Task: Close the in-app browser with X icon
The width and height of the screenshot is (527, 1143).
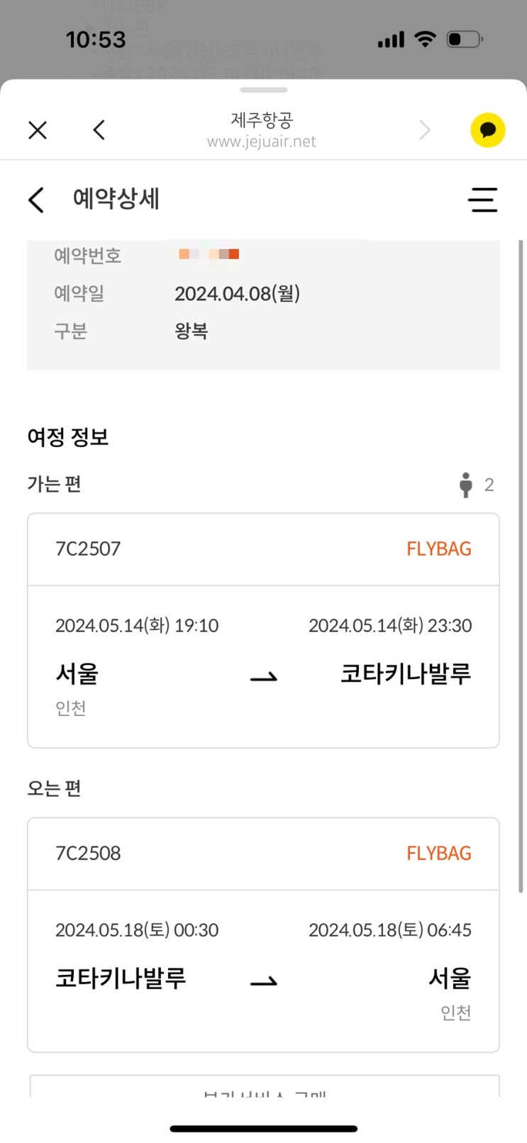Action: [38, 130]
